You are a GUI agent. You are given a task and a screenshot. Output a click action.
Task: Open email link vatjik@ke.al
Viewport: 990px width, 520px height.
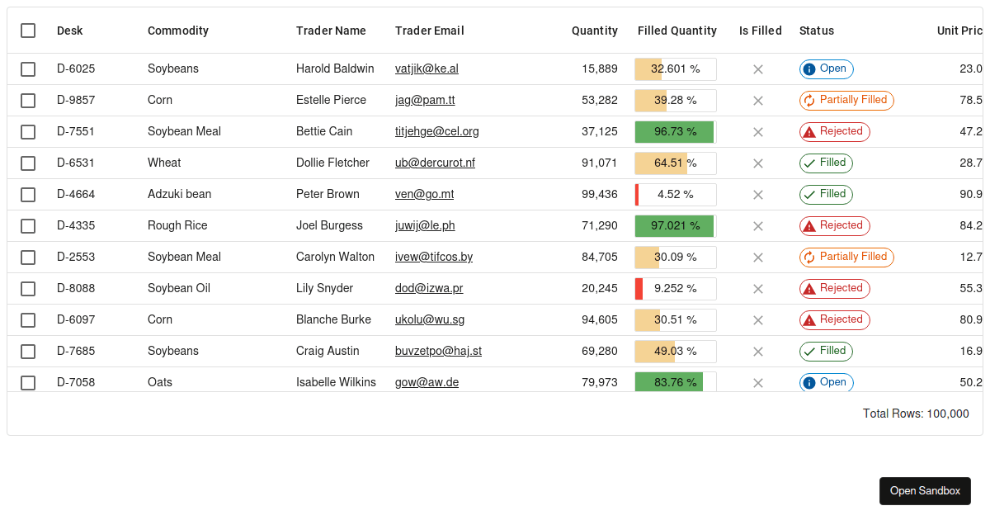click(427, 69)
